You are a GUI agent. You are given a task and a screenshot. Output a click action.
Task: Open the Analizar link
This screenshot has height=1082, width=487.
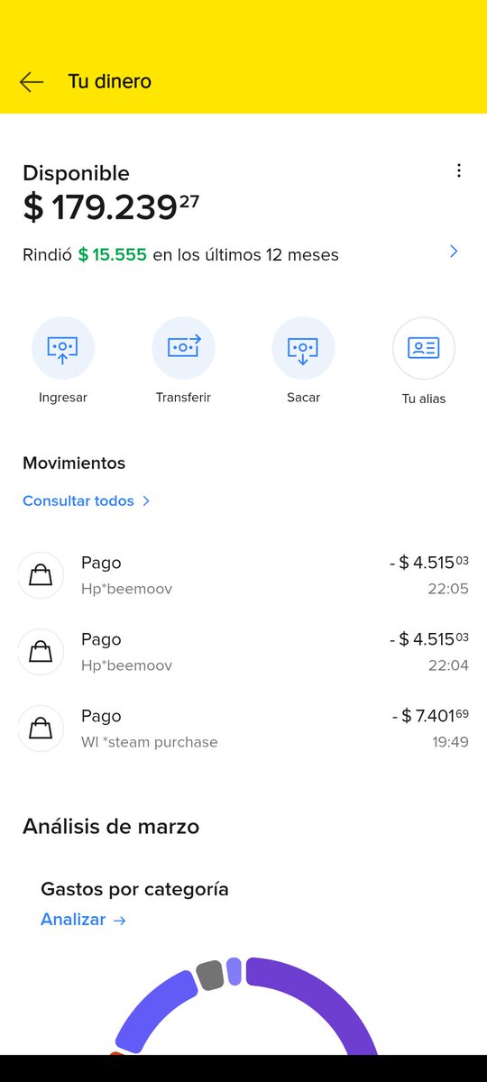click(83, 920)
